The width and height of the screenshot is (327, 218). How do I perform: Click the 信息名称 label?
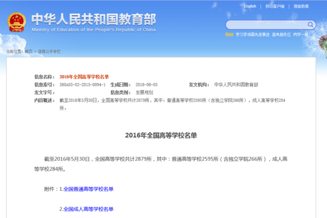(45, 77)
